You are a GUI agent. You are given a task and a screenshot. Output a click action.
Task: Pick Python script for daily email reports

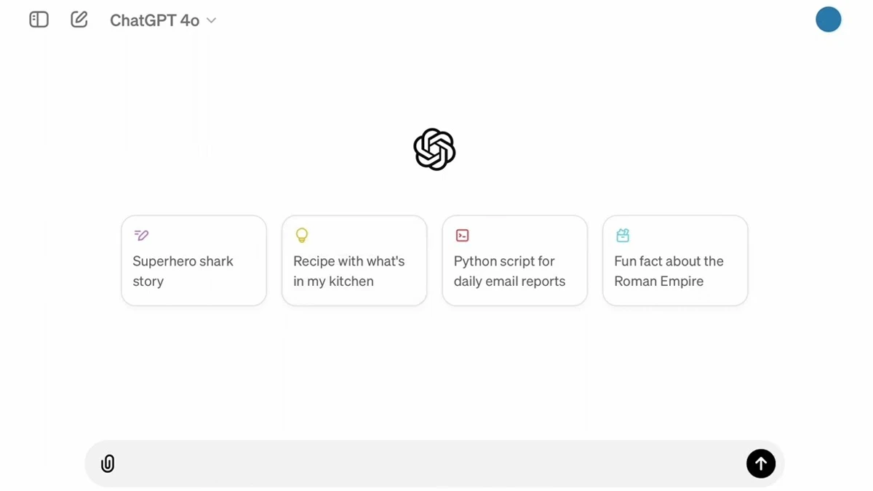click(x=514, y=260)
